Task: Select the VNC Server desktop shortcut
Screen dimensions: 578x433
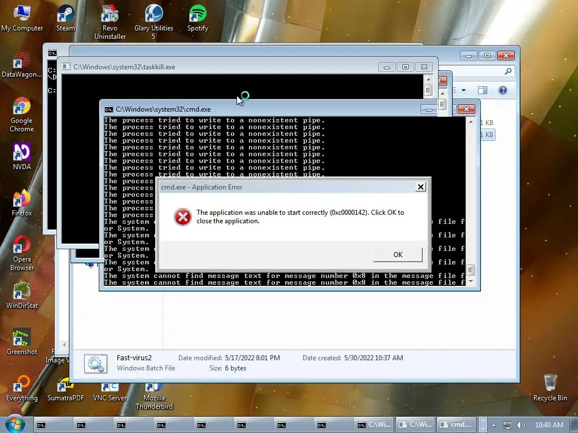Action: coord(110,392)
